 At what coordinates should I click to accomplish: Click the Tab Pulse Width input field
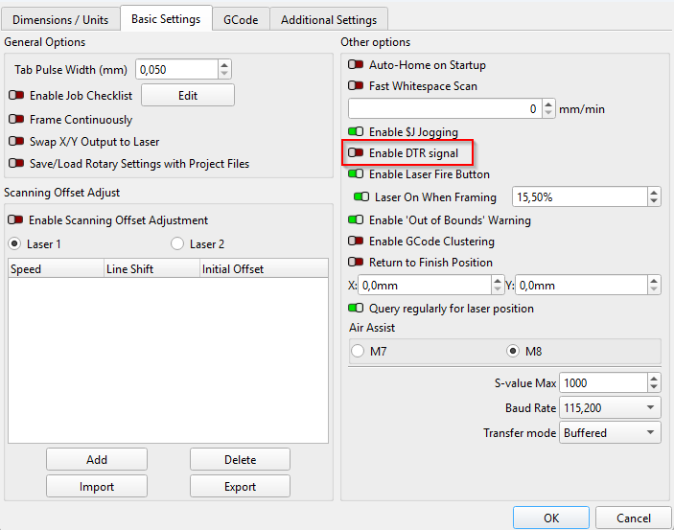(x=176, y=69)
